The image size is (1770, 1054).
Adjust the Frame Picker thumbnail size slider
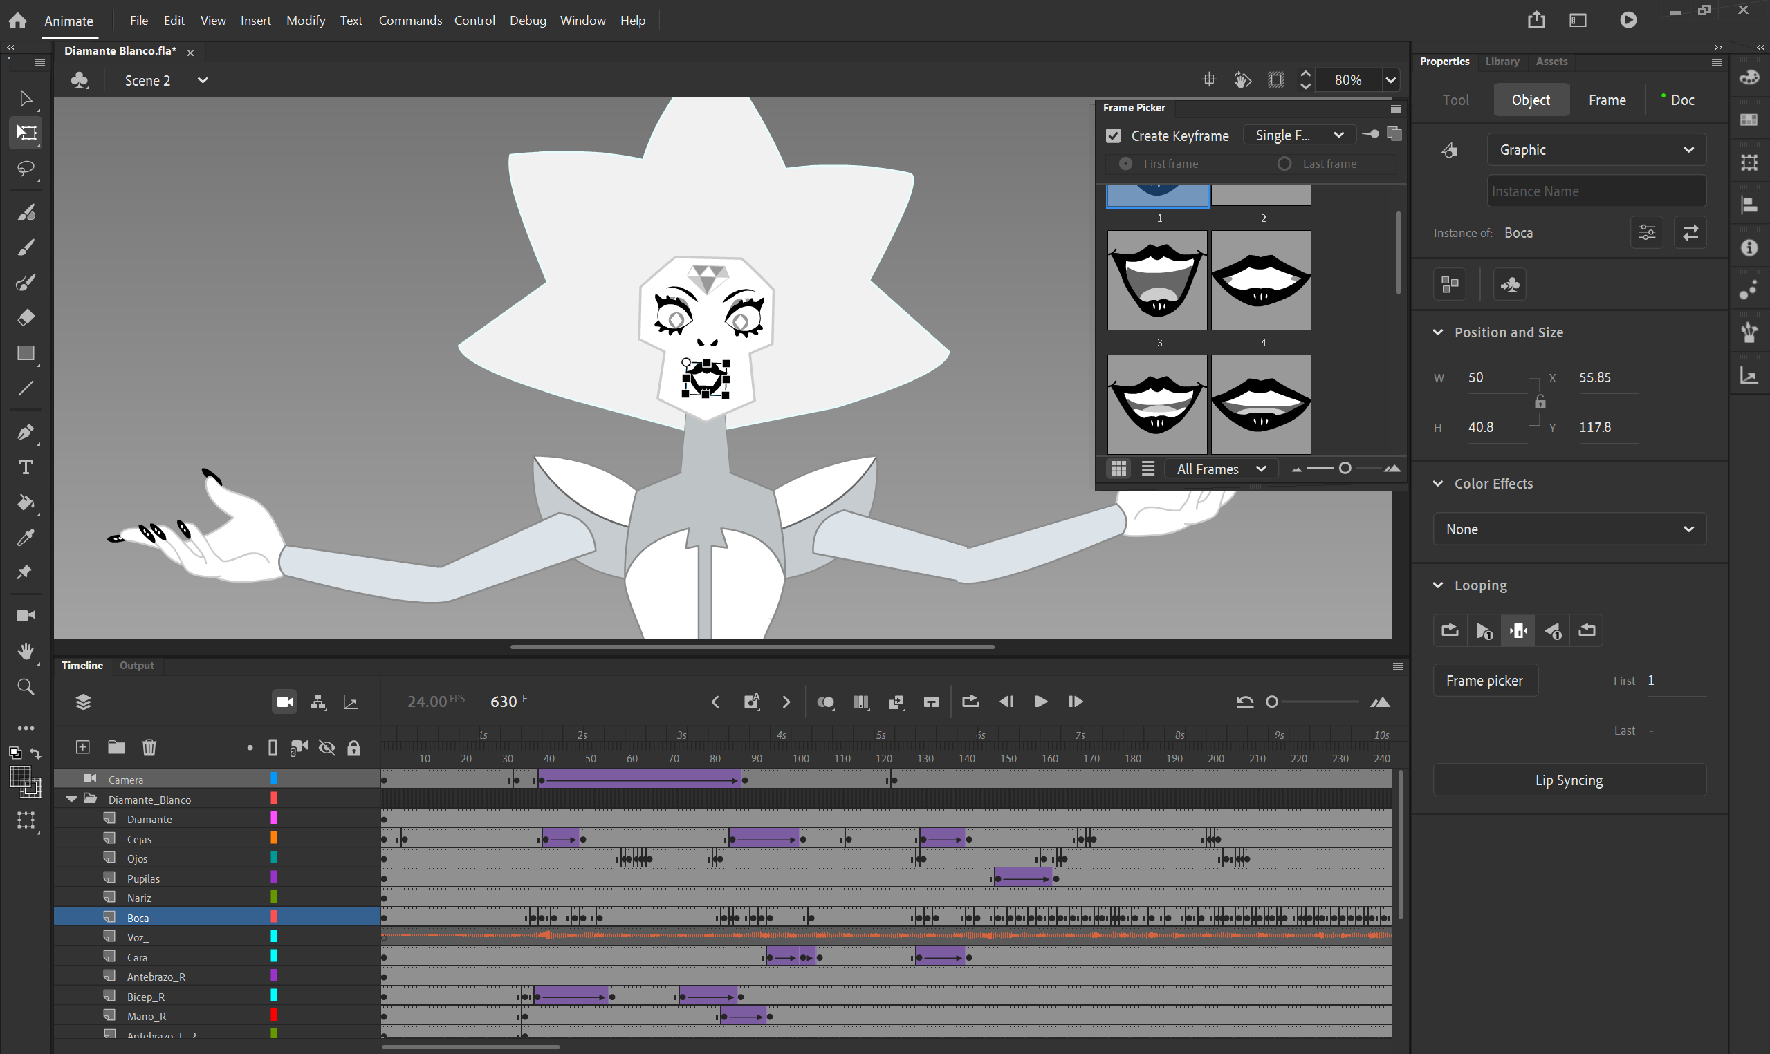point(1345,468)
